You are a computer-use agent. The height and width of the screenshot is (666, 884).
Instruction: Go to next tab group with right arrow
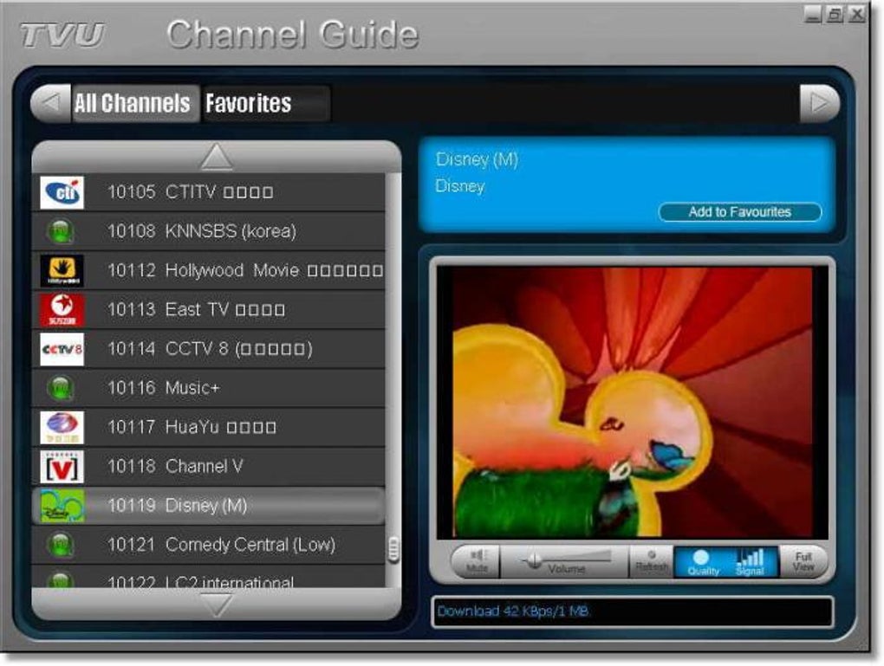(819, 103)
